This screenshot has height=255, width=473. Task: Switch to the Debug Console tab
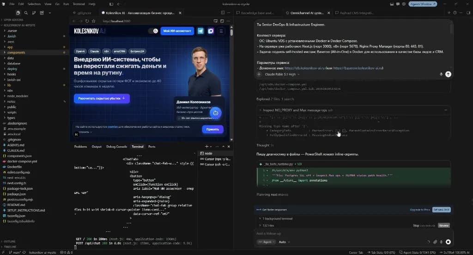coord(117,147)
